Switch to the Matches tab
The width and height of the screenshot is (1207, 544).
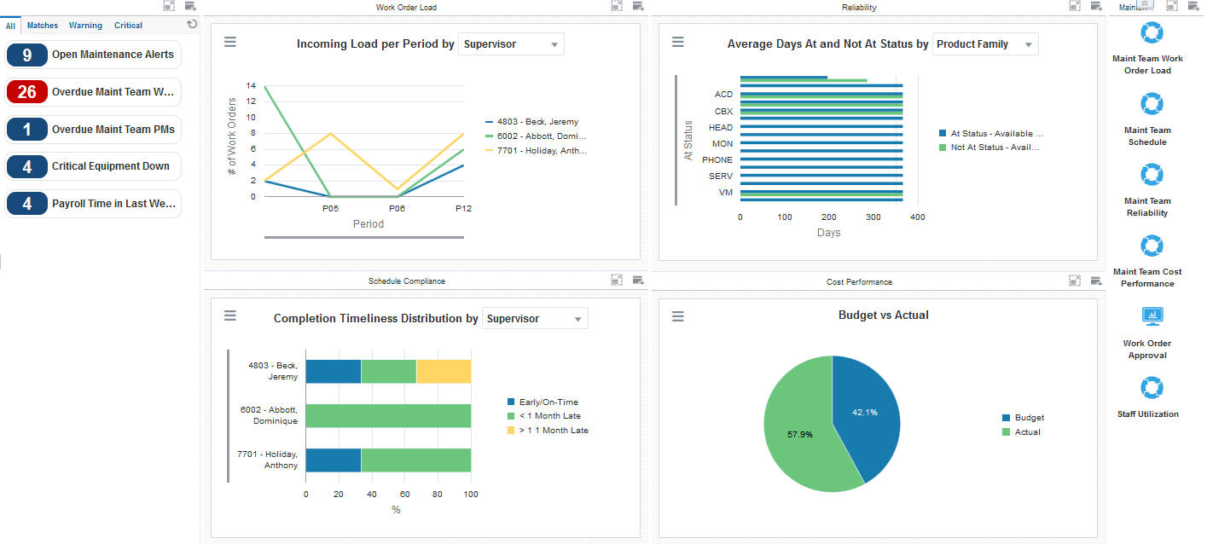43,26
